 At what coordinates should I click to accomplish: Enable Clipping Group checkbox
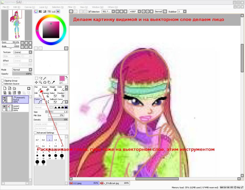tap(2, 81)
